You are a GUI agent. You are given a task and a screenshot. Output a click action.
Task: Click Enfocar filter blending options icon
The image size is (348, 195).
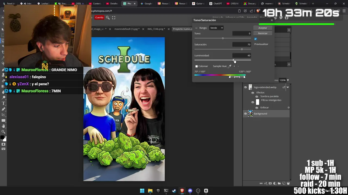[288, 108]
